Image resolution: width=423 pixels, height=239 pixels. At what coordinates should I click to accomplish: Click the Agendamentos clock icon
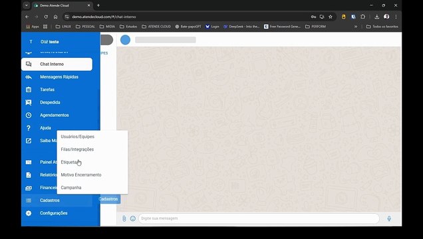pos(29,116)
